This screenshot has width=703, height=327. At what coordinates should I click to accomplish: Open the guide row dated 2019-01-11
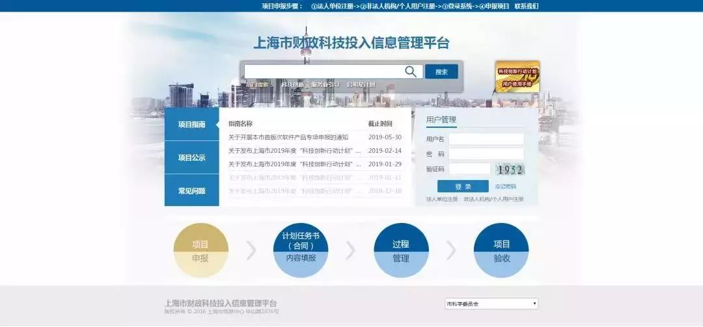(315, 178)
